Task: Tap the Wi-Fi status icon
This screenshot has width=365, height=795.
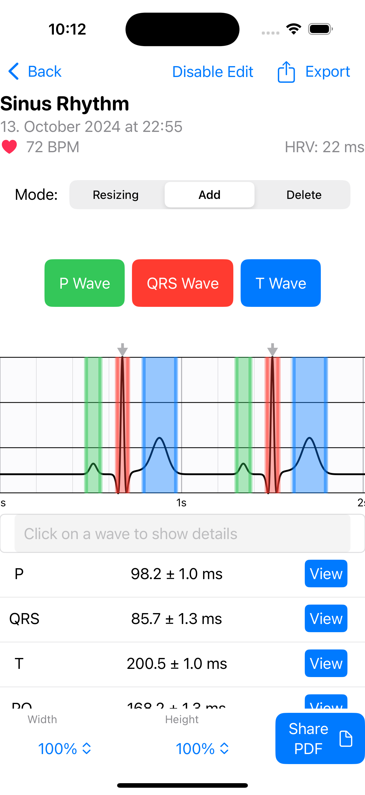Action: click(x=294, y=29)
